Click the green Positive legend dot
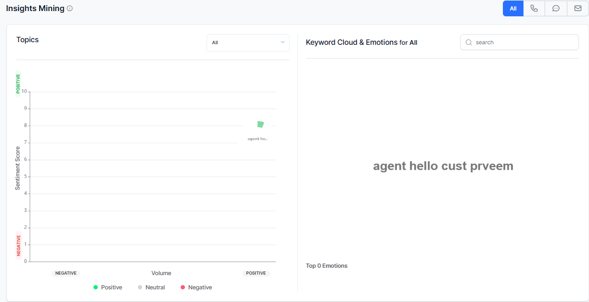589x302 pixels. click(96, 287)
